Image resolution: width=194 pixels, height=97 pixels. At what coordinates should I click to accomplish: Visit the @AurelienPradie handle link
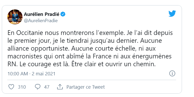click(41, 21)
